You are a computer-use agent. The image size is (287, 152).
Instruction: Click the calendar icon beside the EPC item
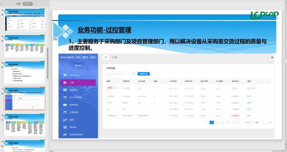point(65,98)
